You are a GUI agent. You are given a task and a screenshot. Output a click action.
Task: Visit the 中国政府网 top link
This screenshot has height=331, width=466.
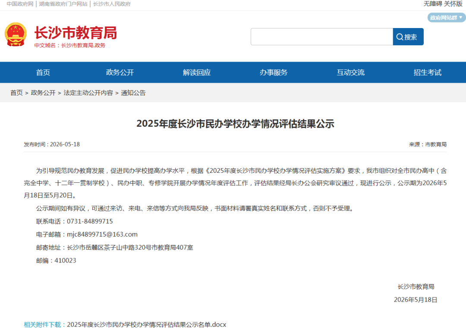pos(20,4)
